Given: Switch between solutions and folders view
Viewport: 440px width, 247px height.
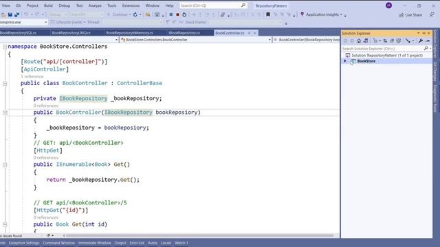Looking at the screenshot, I should tap(366, 41).
